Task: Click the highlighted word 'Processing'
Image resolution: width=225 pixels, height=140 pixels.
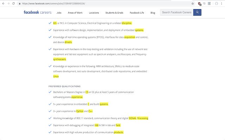Action: click(142, 118)
